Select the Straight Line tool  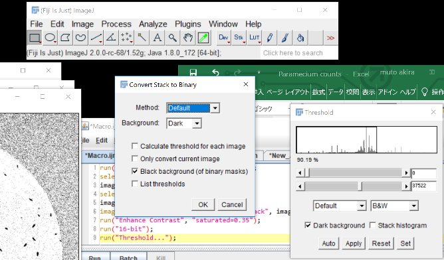pyautogui.click(x=96, y=38)
